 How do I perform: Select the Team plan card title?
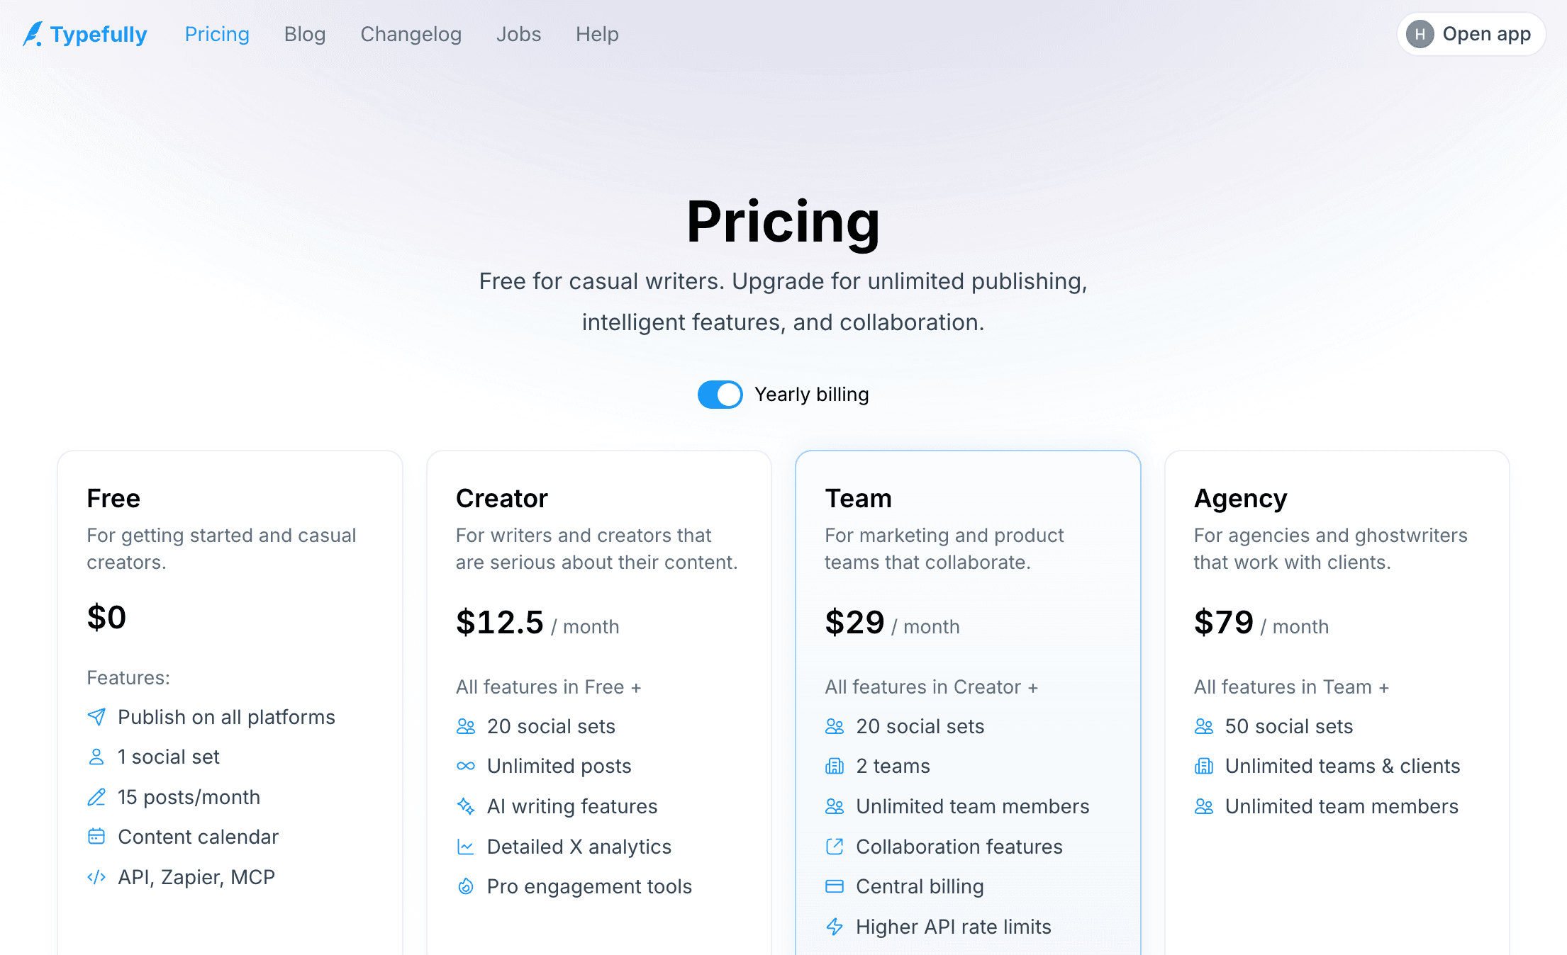click(x=858, y=499)
